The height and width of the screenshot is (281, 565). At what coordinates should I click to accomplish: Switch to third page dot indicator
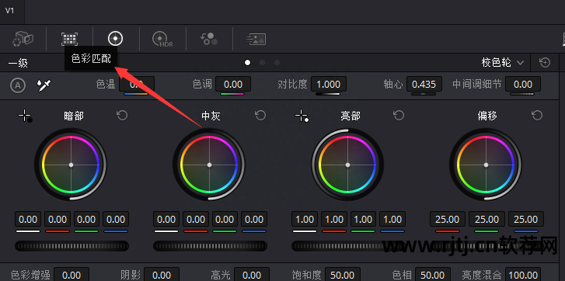coord(277,63)
